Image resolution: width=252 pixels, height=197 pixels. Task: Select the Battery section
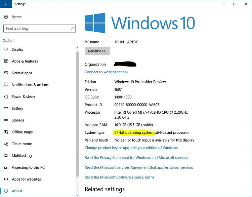click(x=17, y=108)
